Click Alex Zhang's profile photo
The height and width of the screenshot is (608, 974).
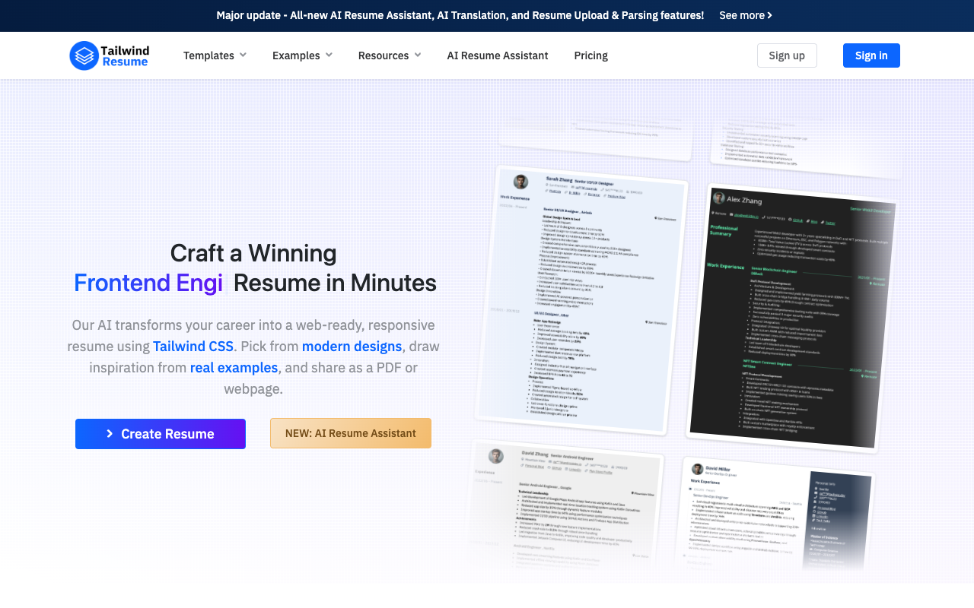[x=718, y=198]
